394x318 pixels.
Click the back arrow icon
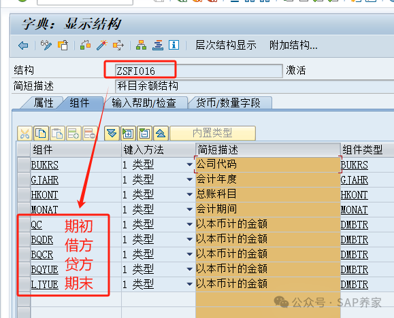pyautogui.click(x=23, y=46)
